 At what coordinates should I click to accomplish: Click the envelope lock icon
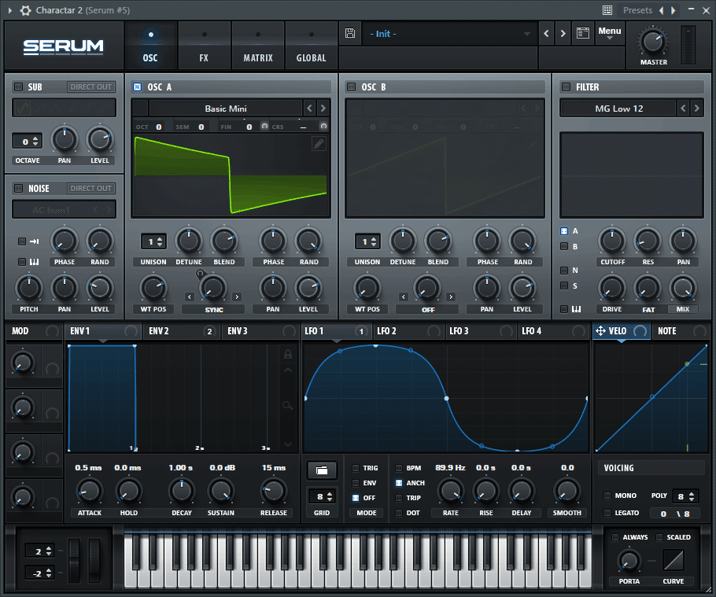coord(288,354)
